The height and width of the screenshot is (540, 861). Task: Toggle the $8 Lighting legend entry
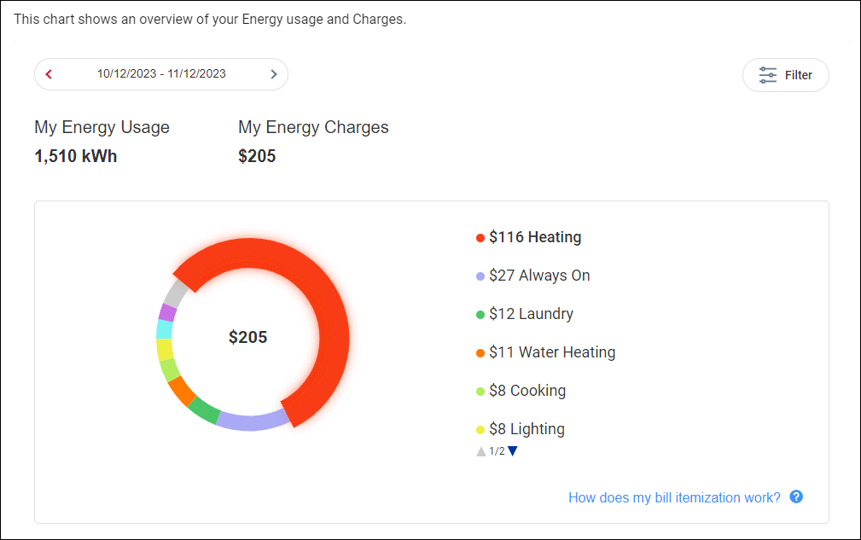click(521, 429)
